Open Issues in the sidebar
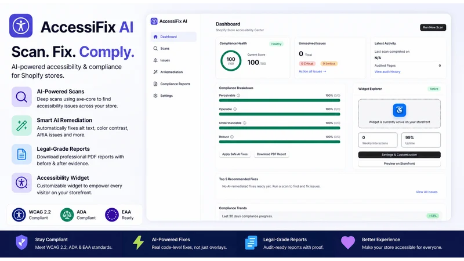 pos(173,60)
